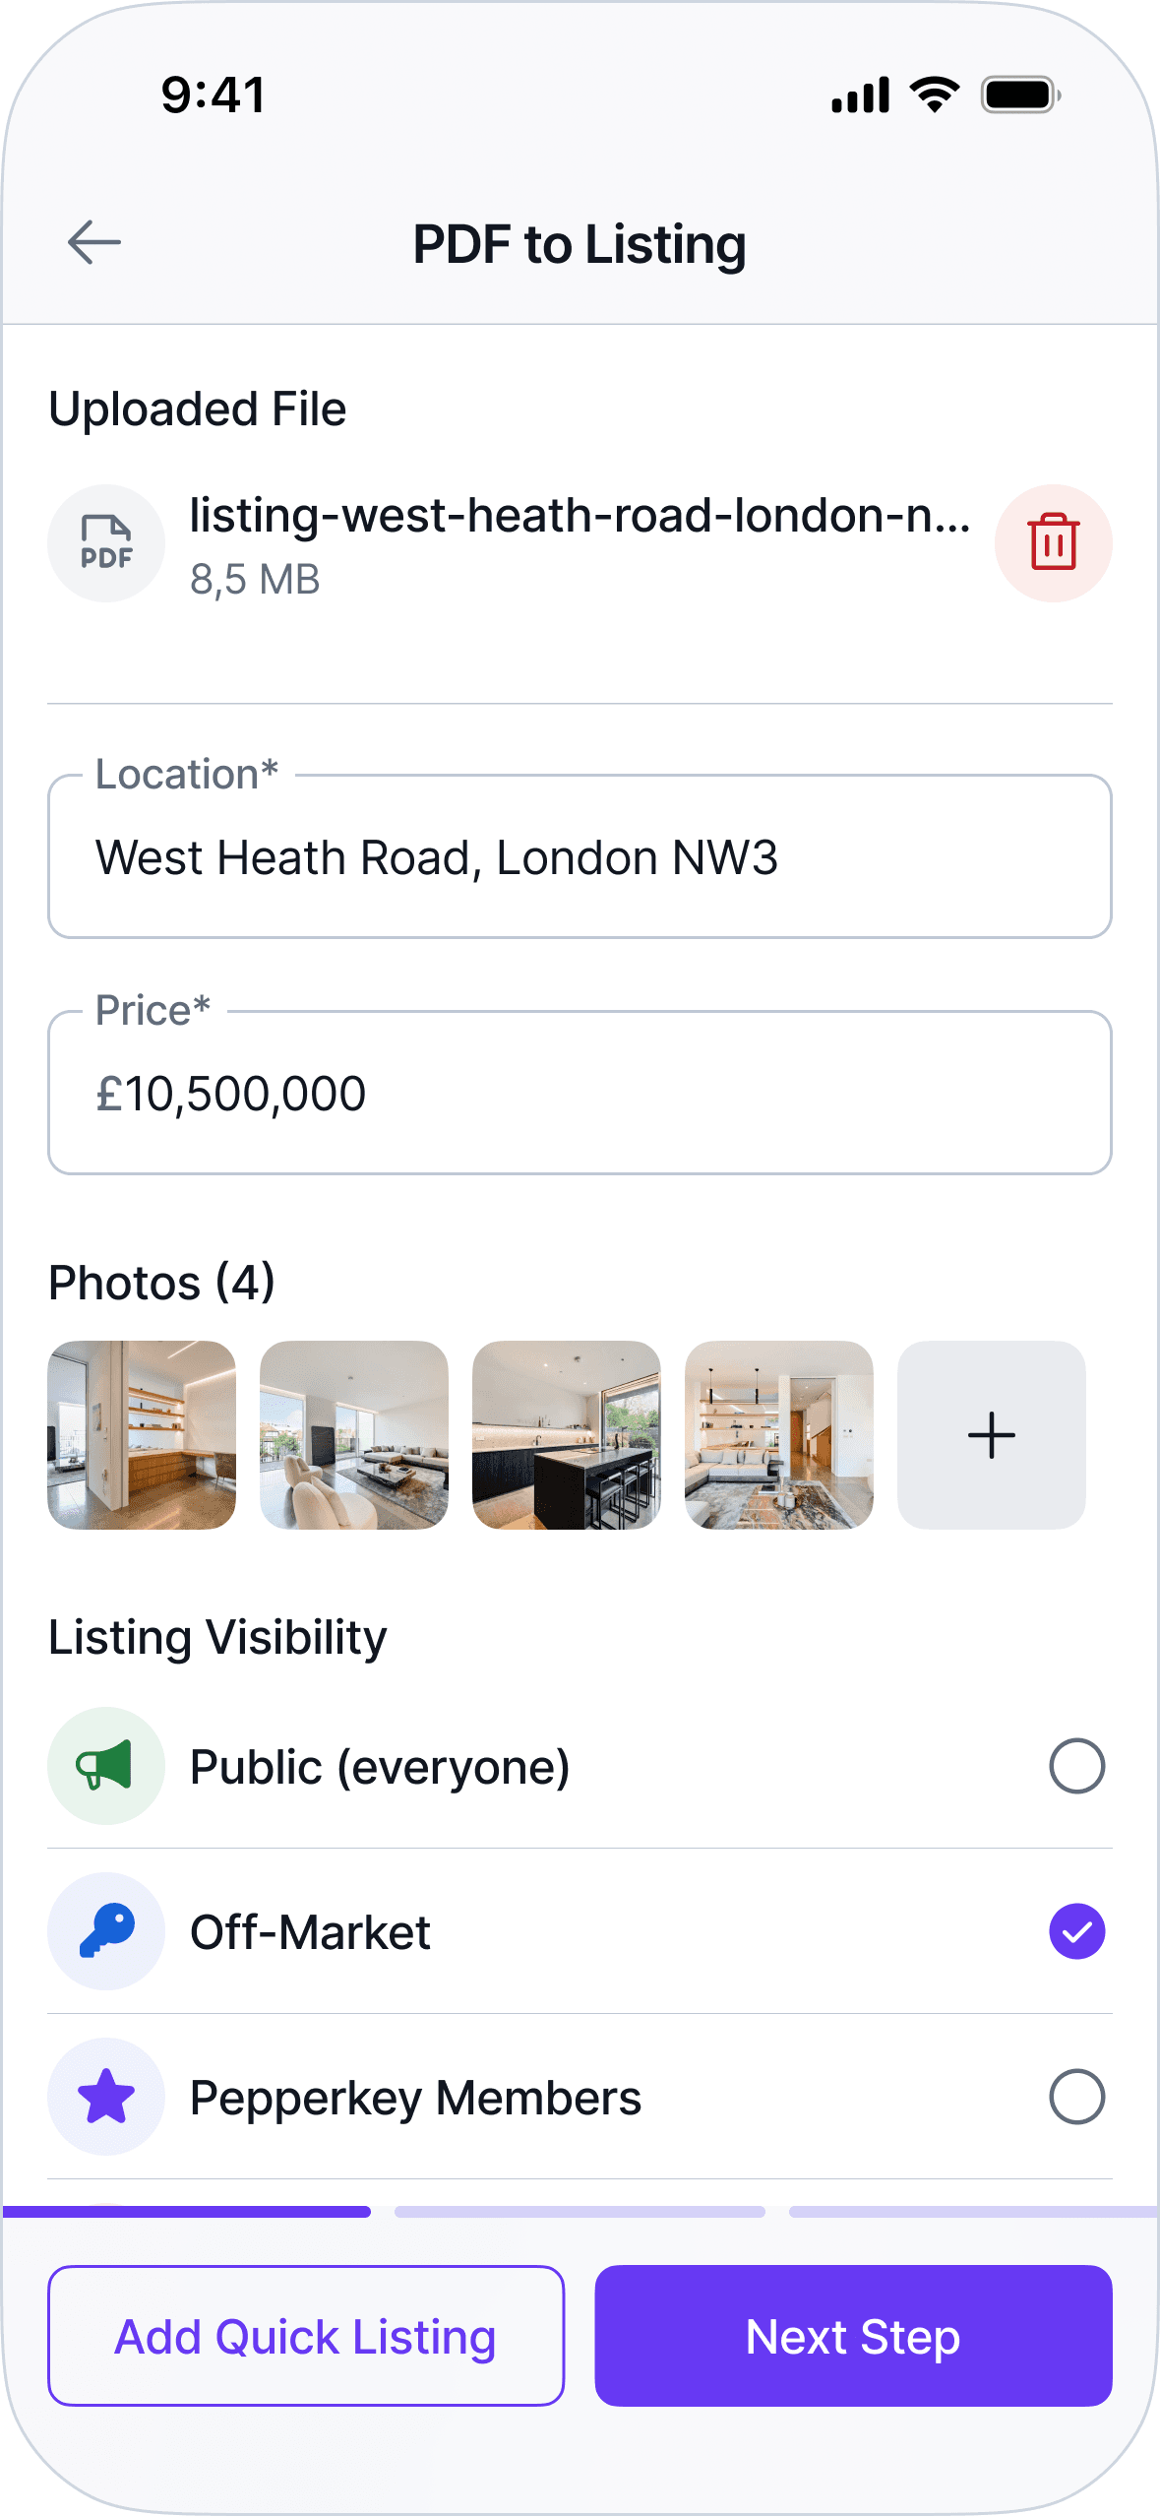Click the second segment of progress bar
1160x2516 pixels.
click(x=580, y=2212)
